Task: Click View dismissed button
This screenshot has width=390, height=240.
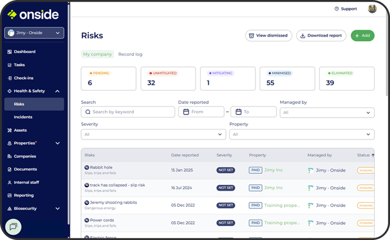Action: pyautogui.click(x=268, y=35)
